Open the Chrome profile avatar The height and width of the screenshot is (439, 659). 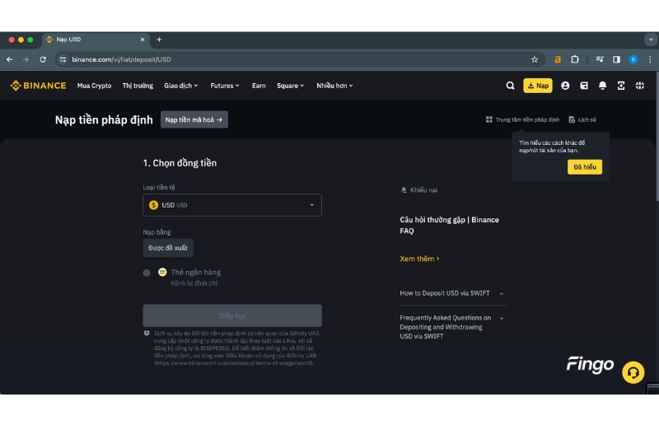(633, 59)
